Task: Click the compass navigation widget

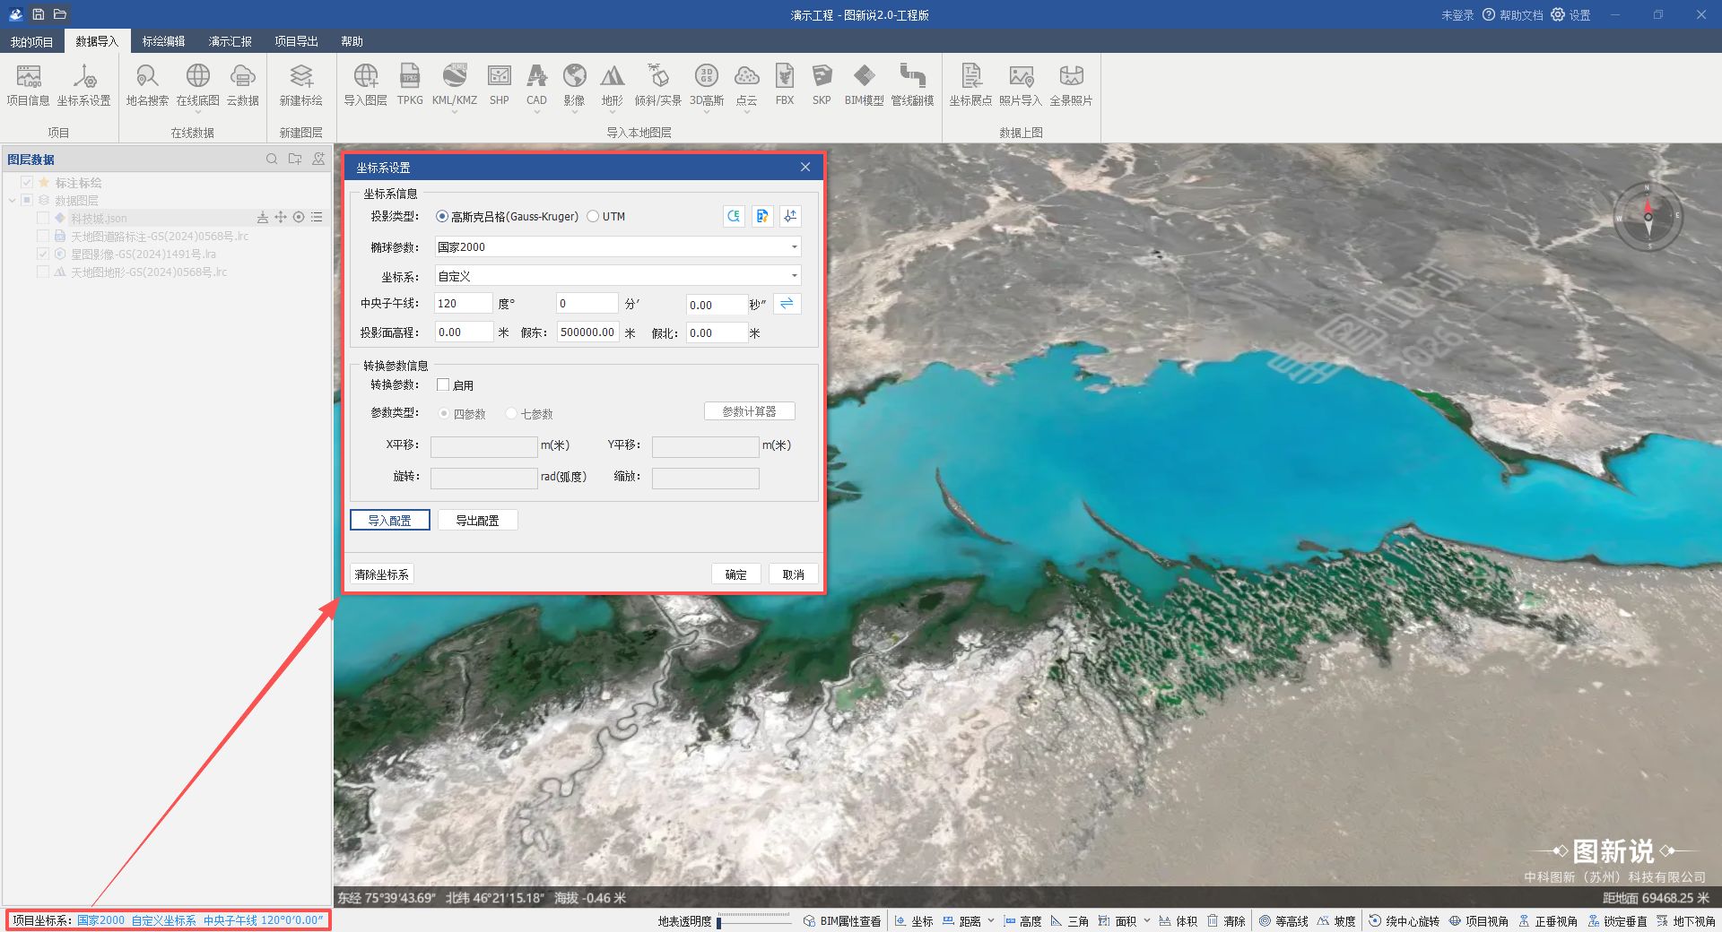Action: point(1648,217)
